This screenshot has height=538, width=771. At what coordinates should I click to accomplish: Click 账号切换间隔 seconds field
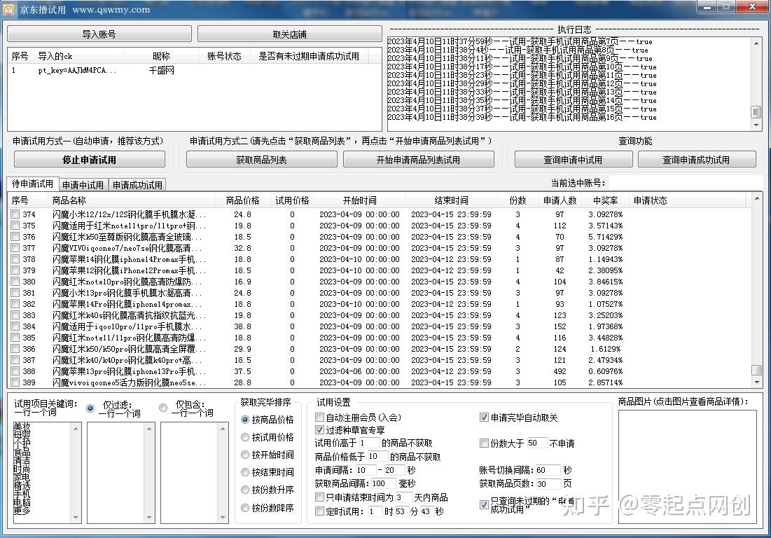pos(548,469)
